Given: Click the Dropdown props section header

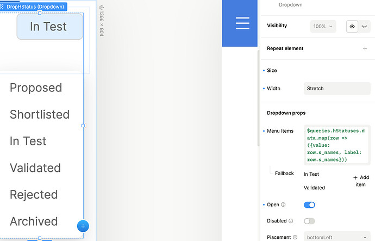Looking at the screenshot, I should click(286, 113).
